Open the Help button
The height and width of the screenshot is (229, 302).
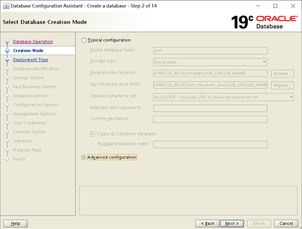(16, 224)
